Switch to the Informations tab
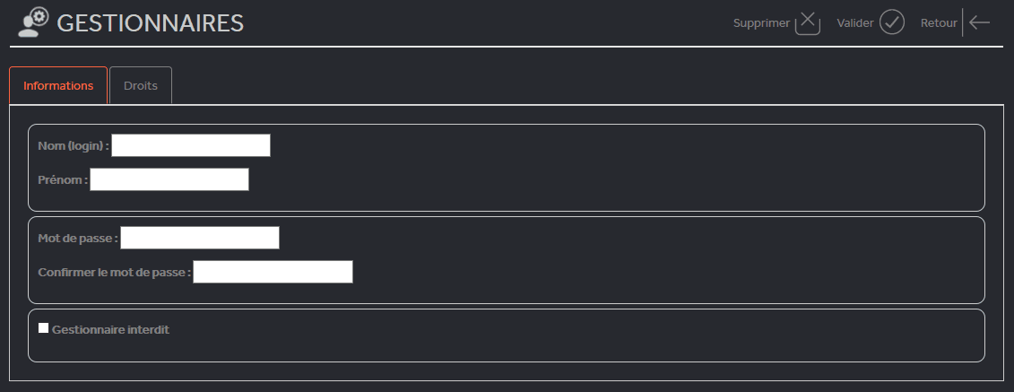Image resolution: width=1014 pixels, height=392 pixels. tap(58, 86)
